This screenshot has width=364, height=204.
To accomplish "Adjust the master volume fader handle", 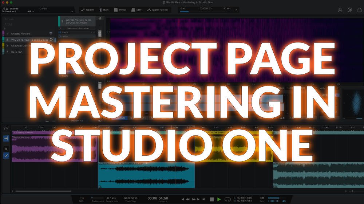I will pyautogui.click(x=100, y=85).
